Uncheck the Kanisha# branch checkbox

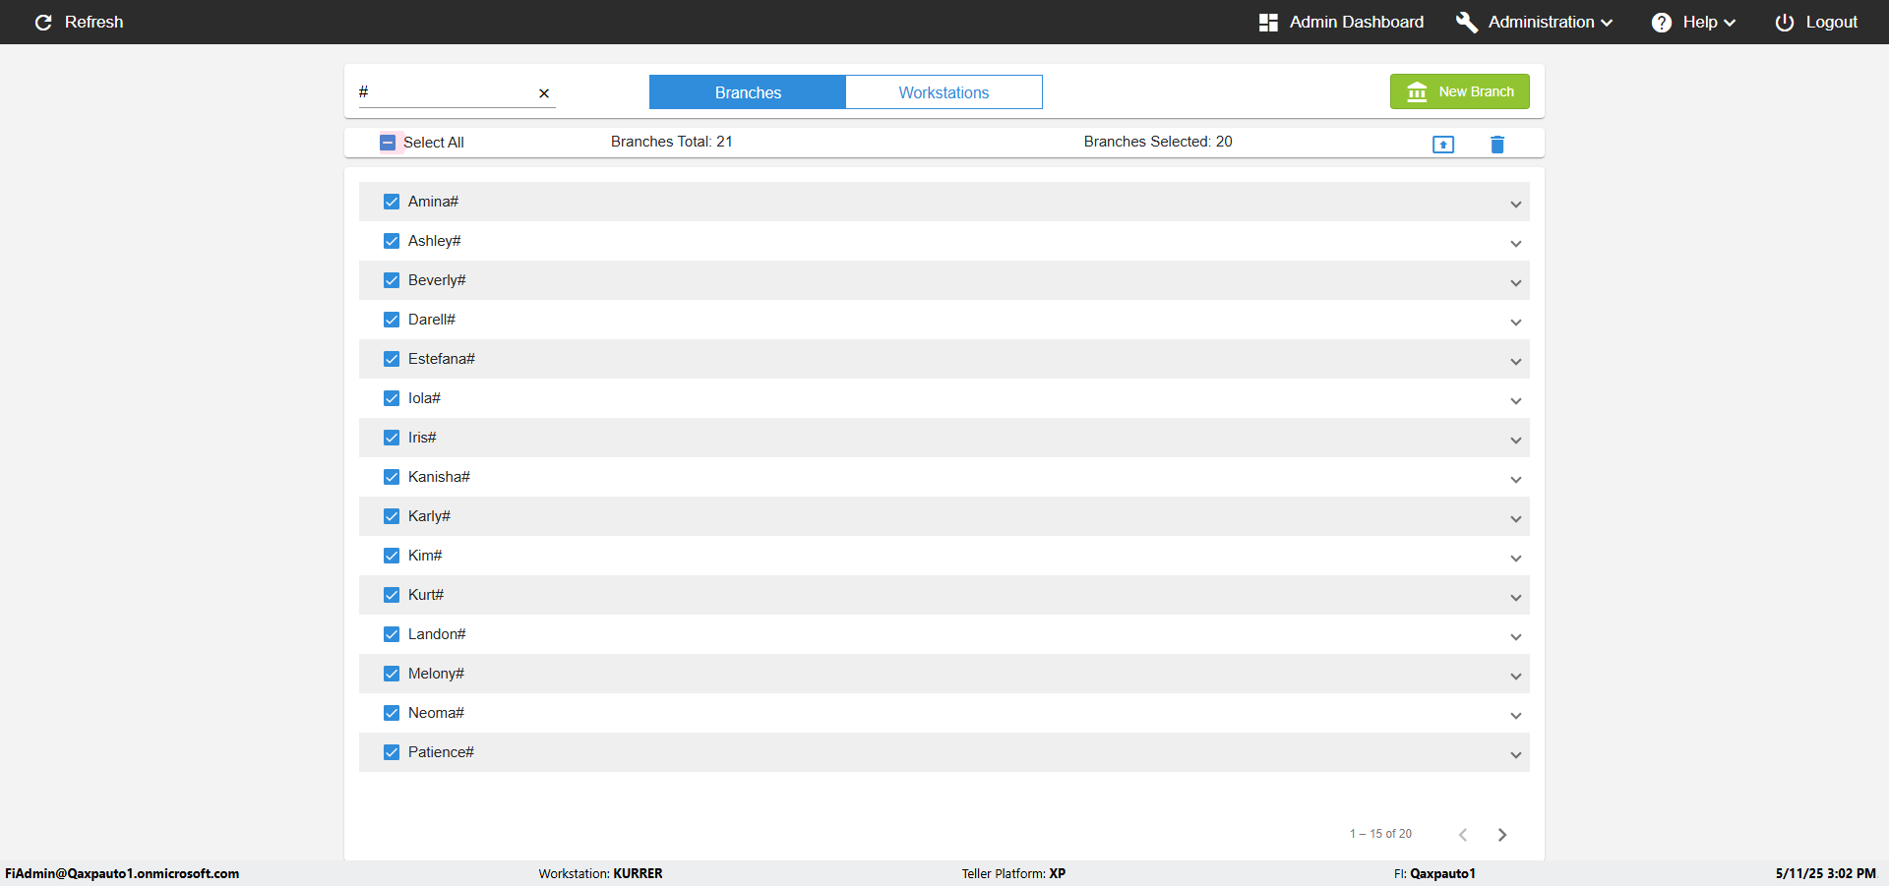pos(392,477)
